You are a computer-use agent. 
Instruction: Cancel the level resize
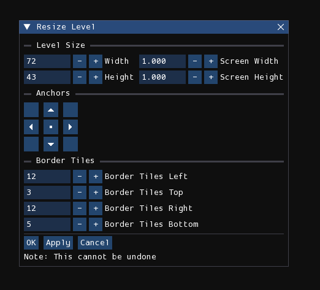click(x=95, y=243)
